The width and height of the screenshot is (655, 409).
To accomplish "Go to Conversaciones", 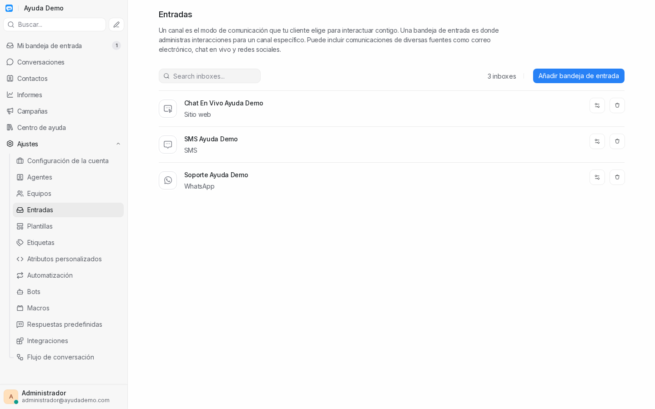I will pos(64,62).
